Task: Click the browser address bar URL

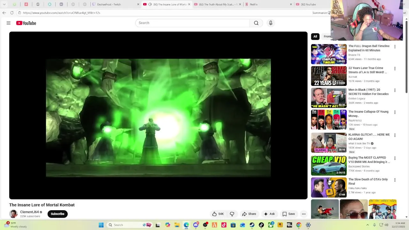Action: tap(62, 13)
